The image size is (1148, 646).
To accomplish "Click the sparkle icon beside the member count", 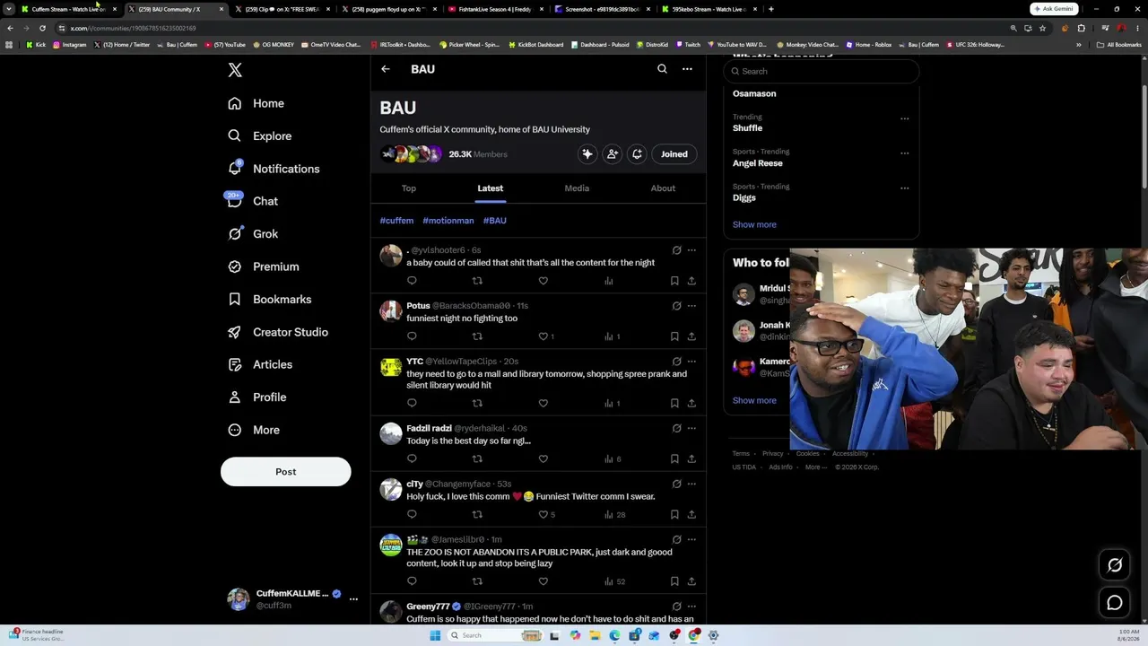I will tap(587, 154).
